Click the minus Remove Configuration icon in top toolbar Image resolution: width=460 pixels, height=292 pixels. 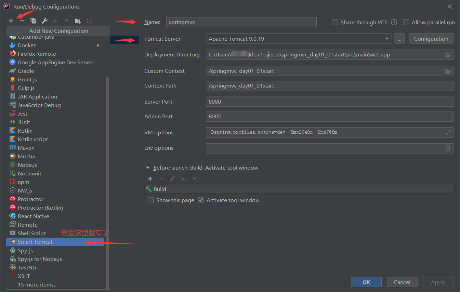[22, 21]
